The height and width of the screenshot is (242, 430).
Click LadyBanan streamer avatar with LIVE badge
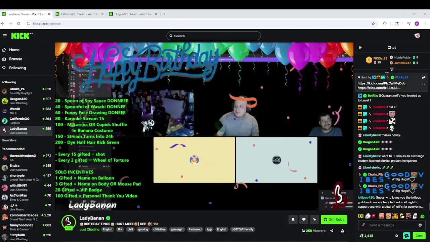click(69, 223)
